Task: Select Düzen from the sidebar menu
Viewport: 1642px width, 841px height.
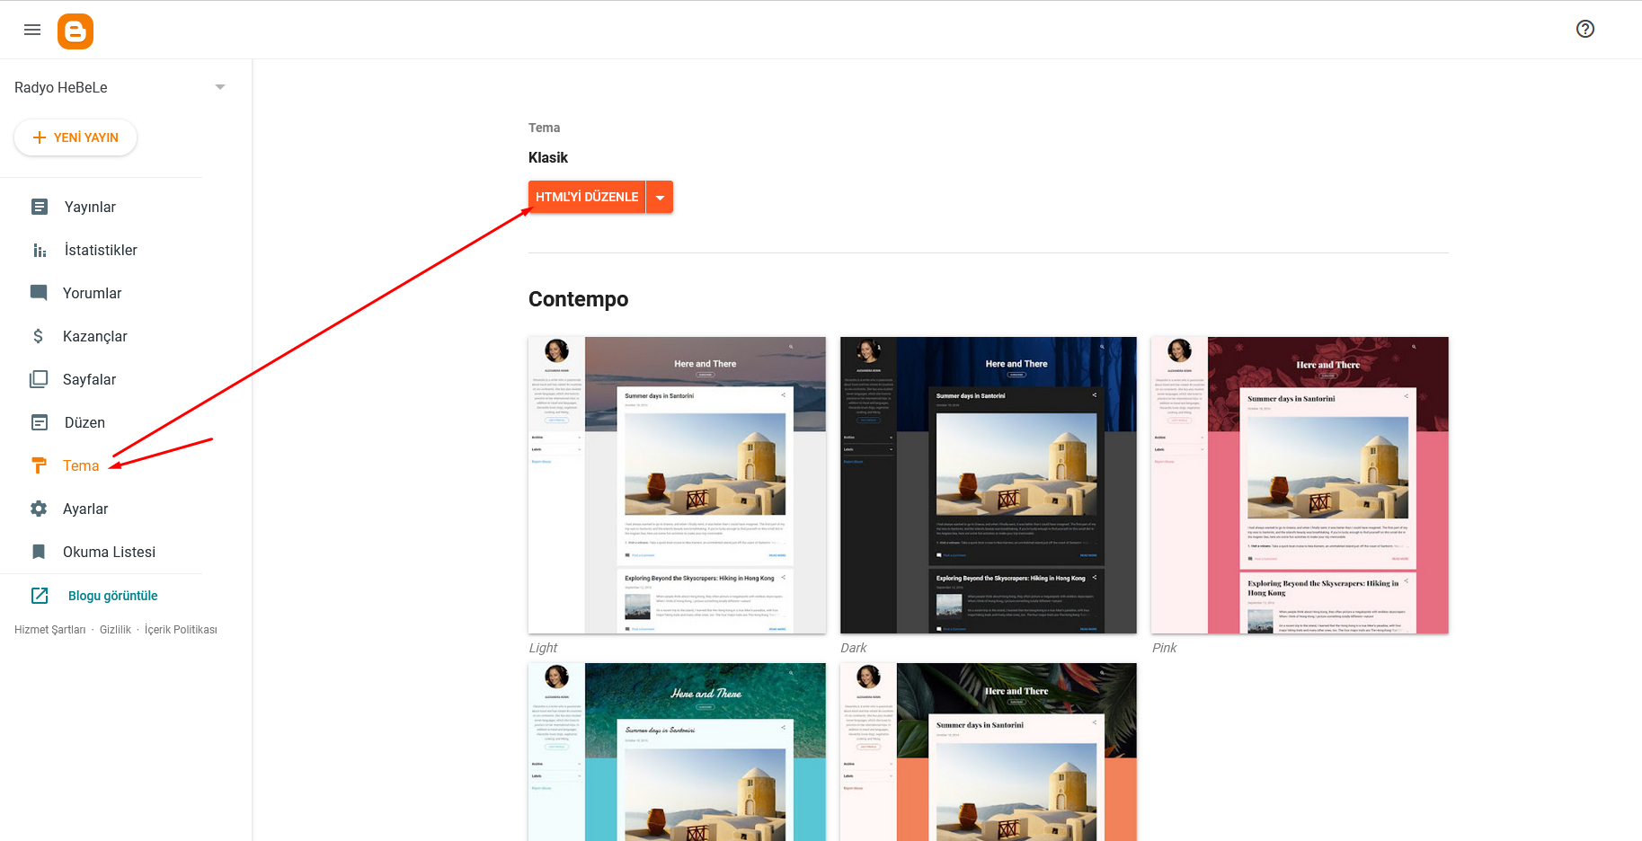Action: [84, 422]
